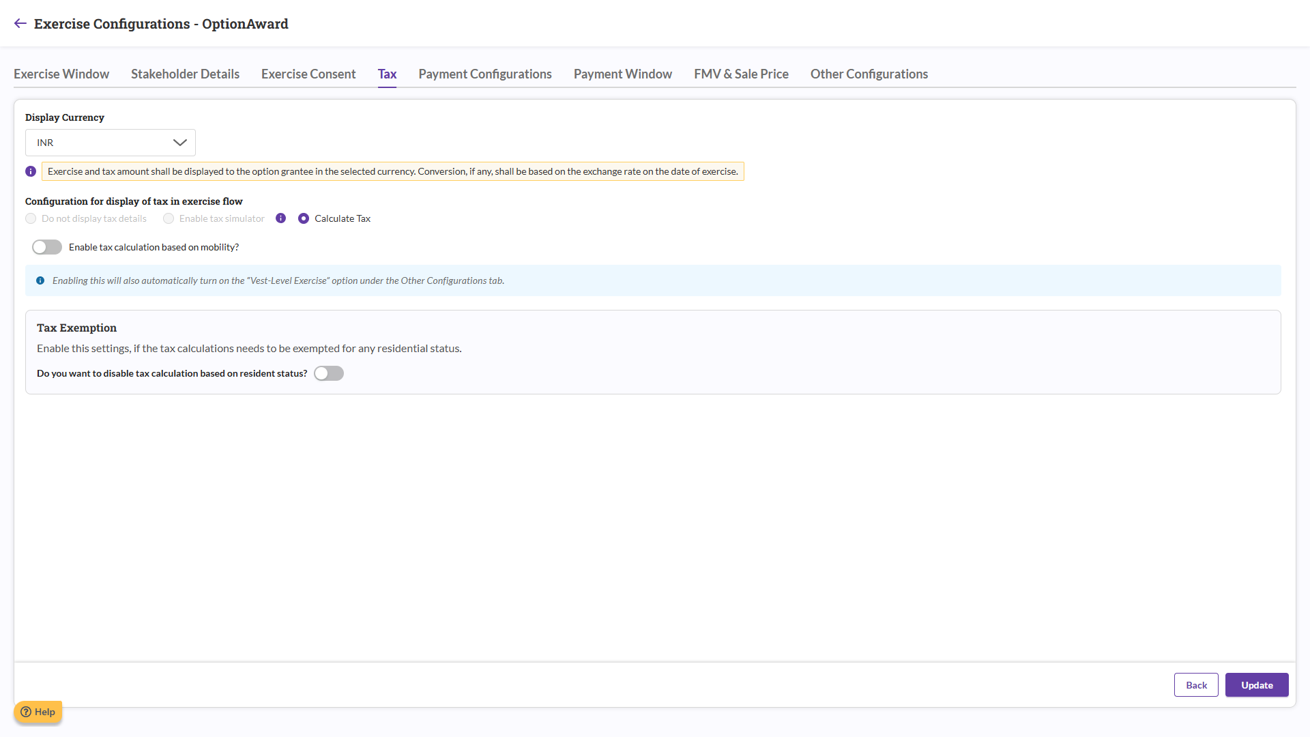Choose the Enable tax simulator option
Viewport: 1310px width, 737px height.
click(x=168, y=218)
